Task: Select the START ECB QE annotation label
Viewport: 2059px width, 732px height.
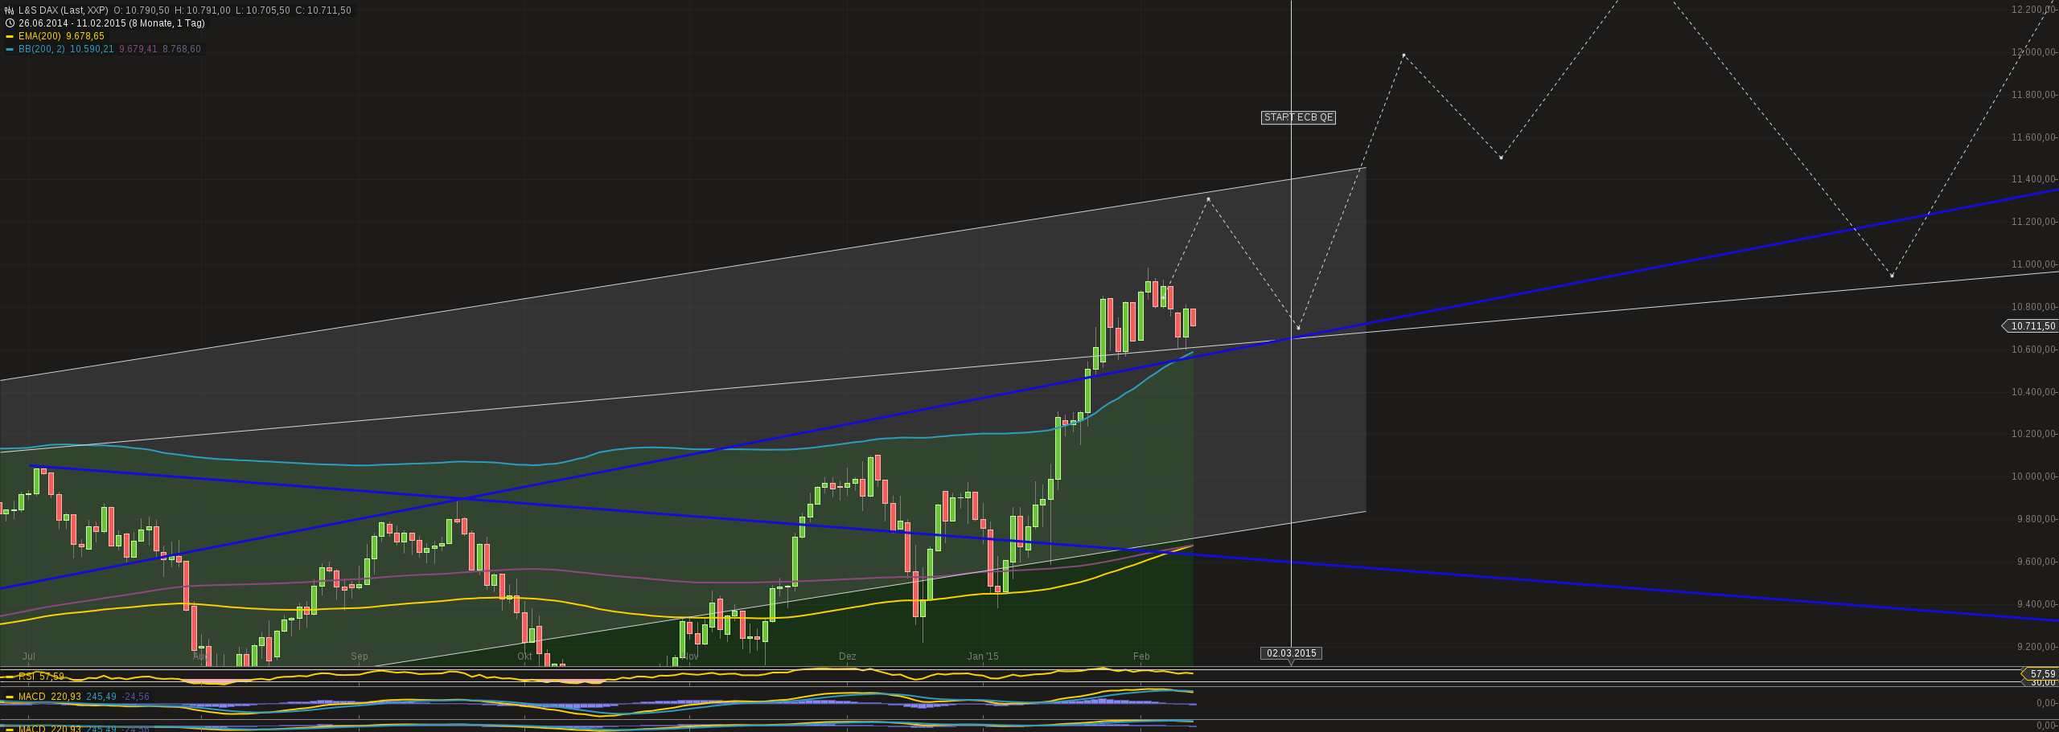Action: click(1298, 117)
